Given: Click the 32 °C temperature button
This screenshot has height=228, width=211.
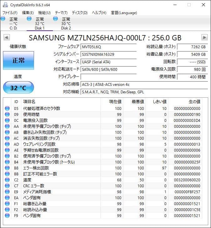Looking at the screenshot, I should (18, 88).
